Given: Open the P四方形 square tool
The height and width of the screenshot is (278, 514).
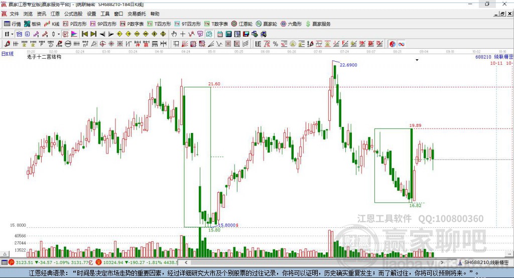Looking at the screenshot, I should click(x=75, y=24).
